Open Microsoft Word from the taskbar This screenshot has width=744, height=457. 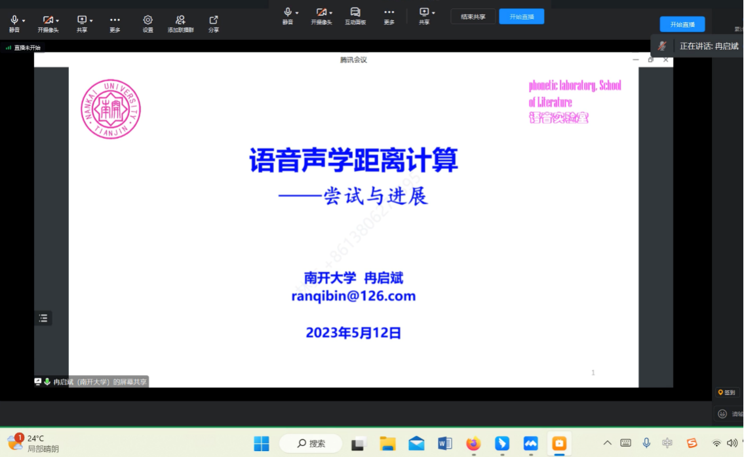coord(445,443)
